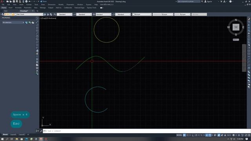Open the Draw menu
The width and height of the screenshot is (251, 141).
pos(43,5)
